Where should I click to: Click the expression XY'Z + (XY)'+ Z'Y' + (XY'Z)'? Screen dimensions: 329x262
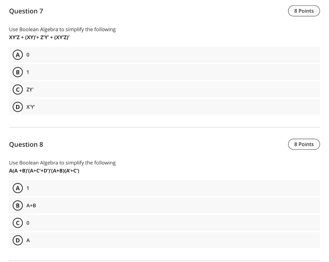[39, 37]
